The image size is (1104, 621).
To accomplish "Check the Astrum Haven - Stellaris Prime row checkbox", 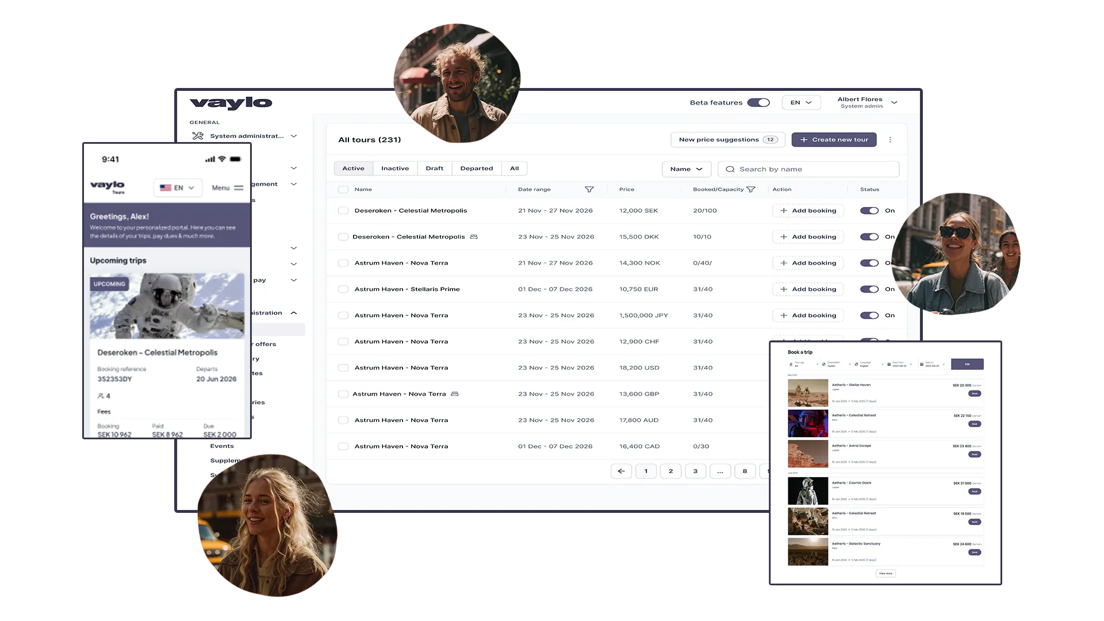I will (343, 289).
